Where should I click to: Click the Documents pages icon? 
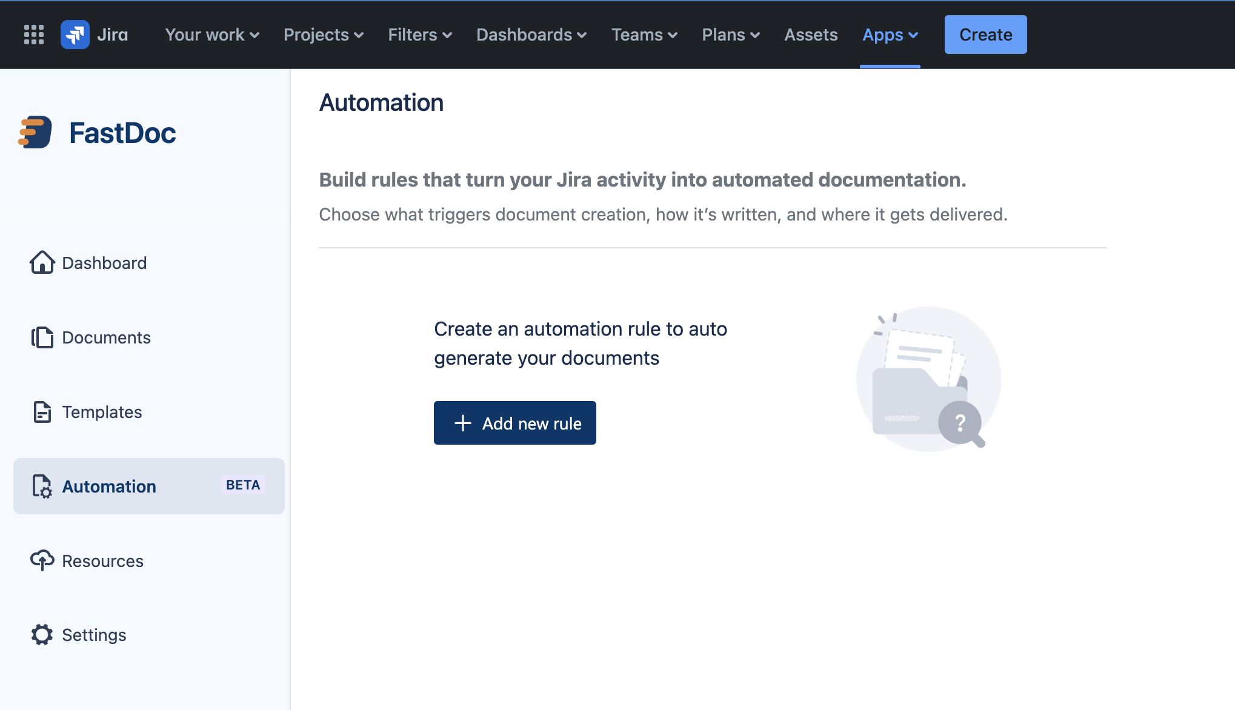tap(42, 337)
